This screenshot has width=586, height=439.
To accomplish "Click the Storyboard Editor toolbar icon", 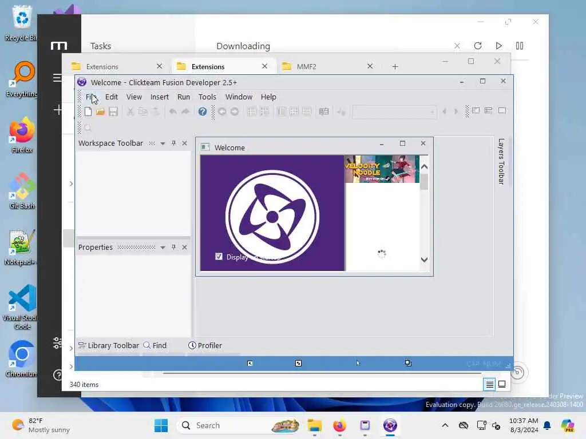I will (x=252, y=111).
